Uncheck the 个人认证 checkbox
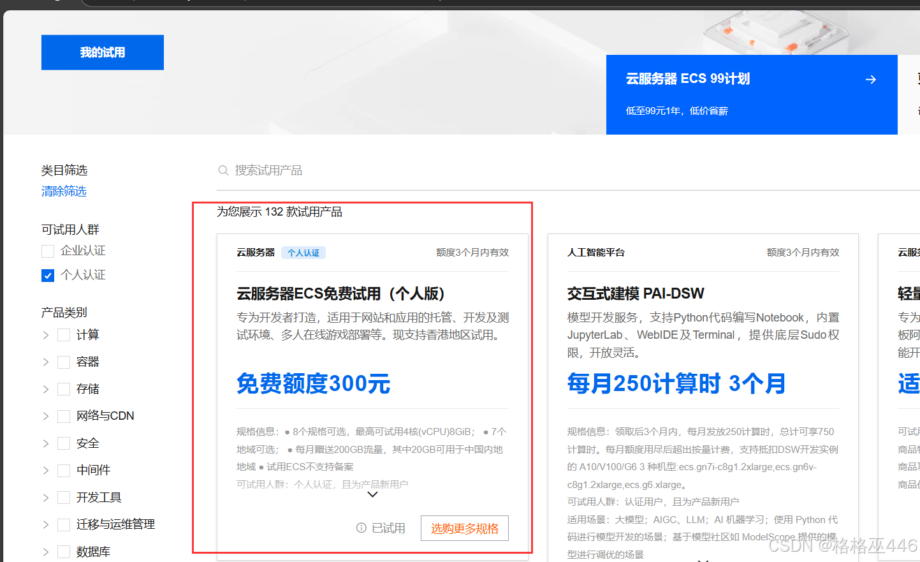 point(48,276)
